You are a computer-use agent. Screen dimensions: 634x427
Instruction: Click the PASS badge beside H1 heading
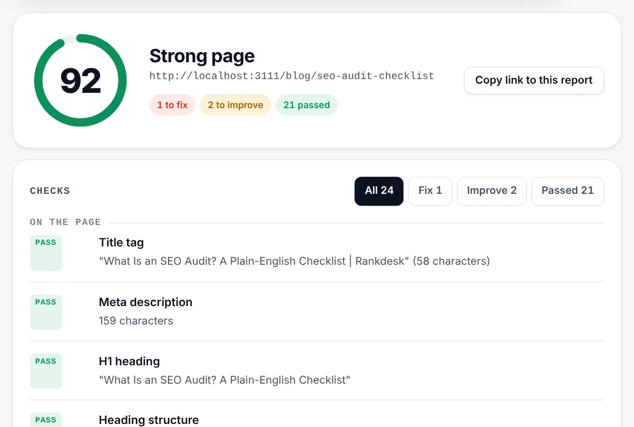pos(46,371)
